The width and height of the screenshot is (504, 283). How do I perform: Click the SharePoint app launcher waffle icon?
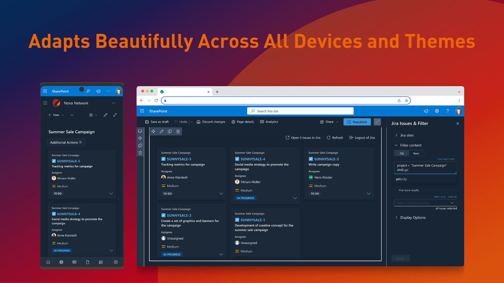[142, 111]
